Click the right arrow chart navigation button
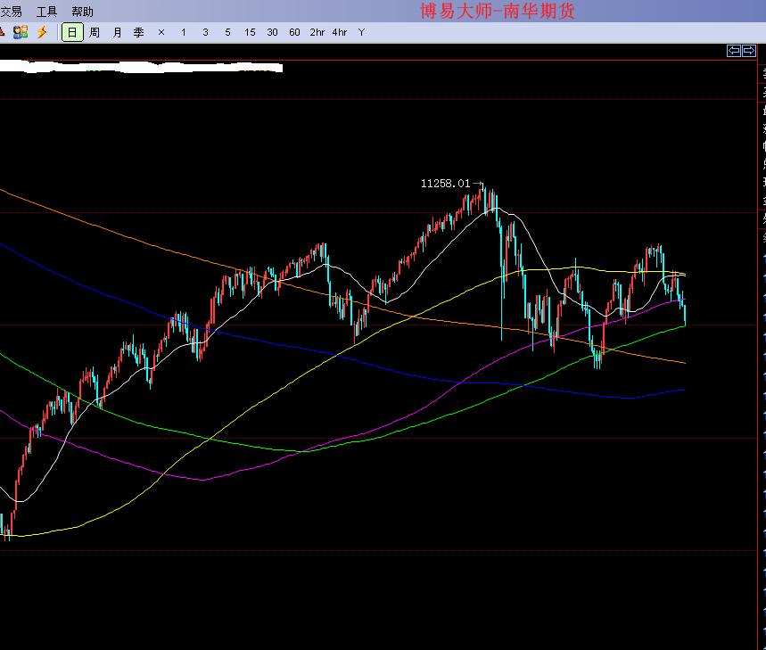 [748, 51]
